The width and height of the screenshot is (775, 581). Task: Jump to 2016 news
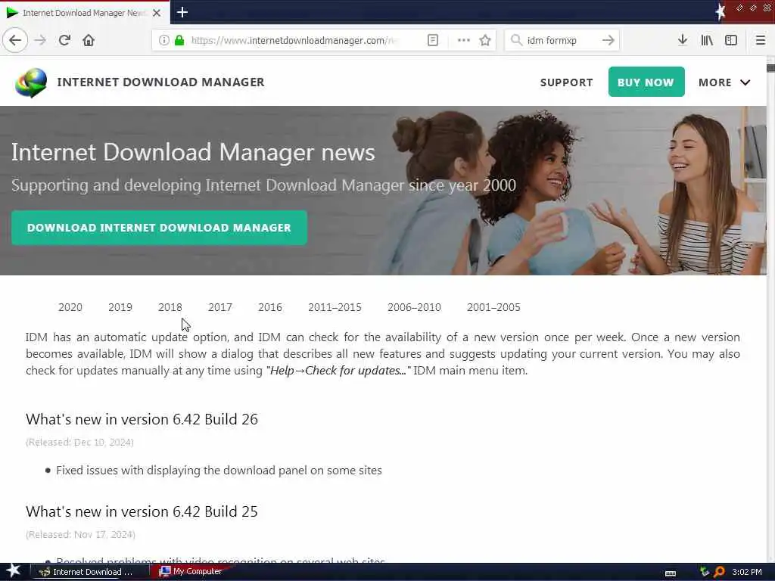coord(270,307)
